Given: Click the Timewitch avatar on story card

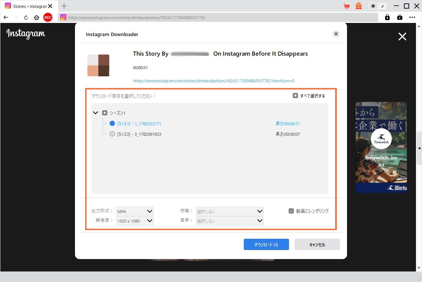Looking at the screenshot, I should (381, 139).
